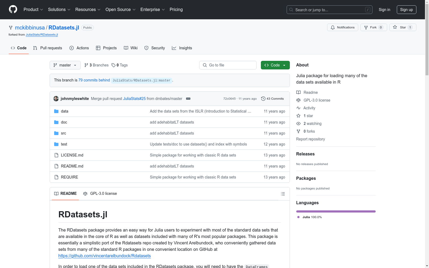The image size is (429, 268).
Task: Open the JuliaStats#25 pull request link
Action: coord(134,99)
